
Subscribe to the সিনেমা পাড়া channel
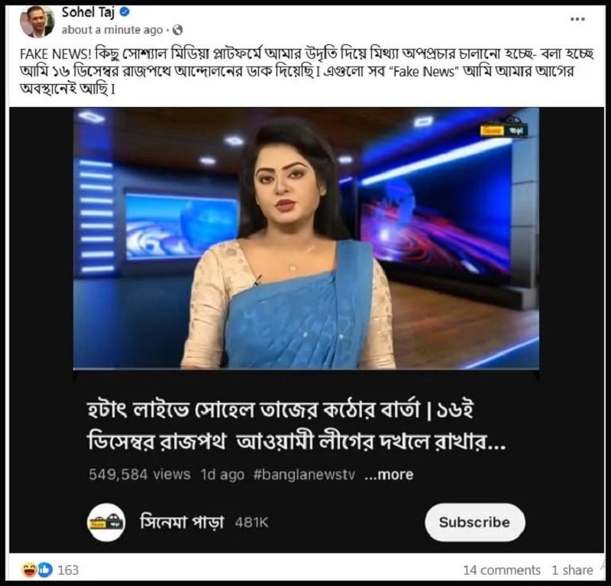click(474, 522)
